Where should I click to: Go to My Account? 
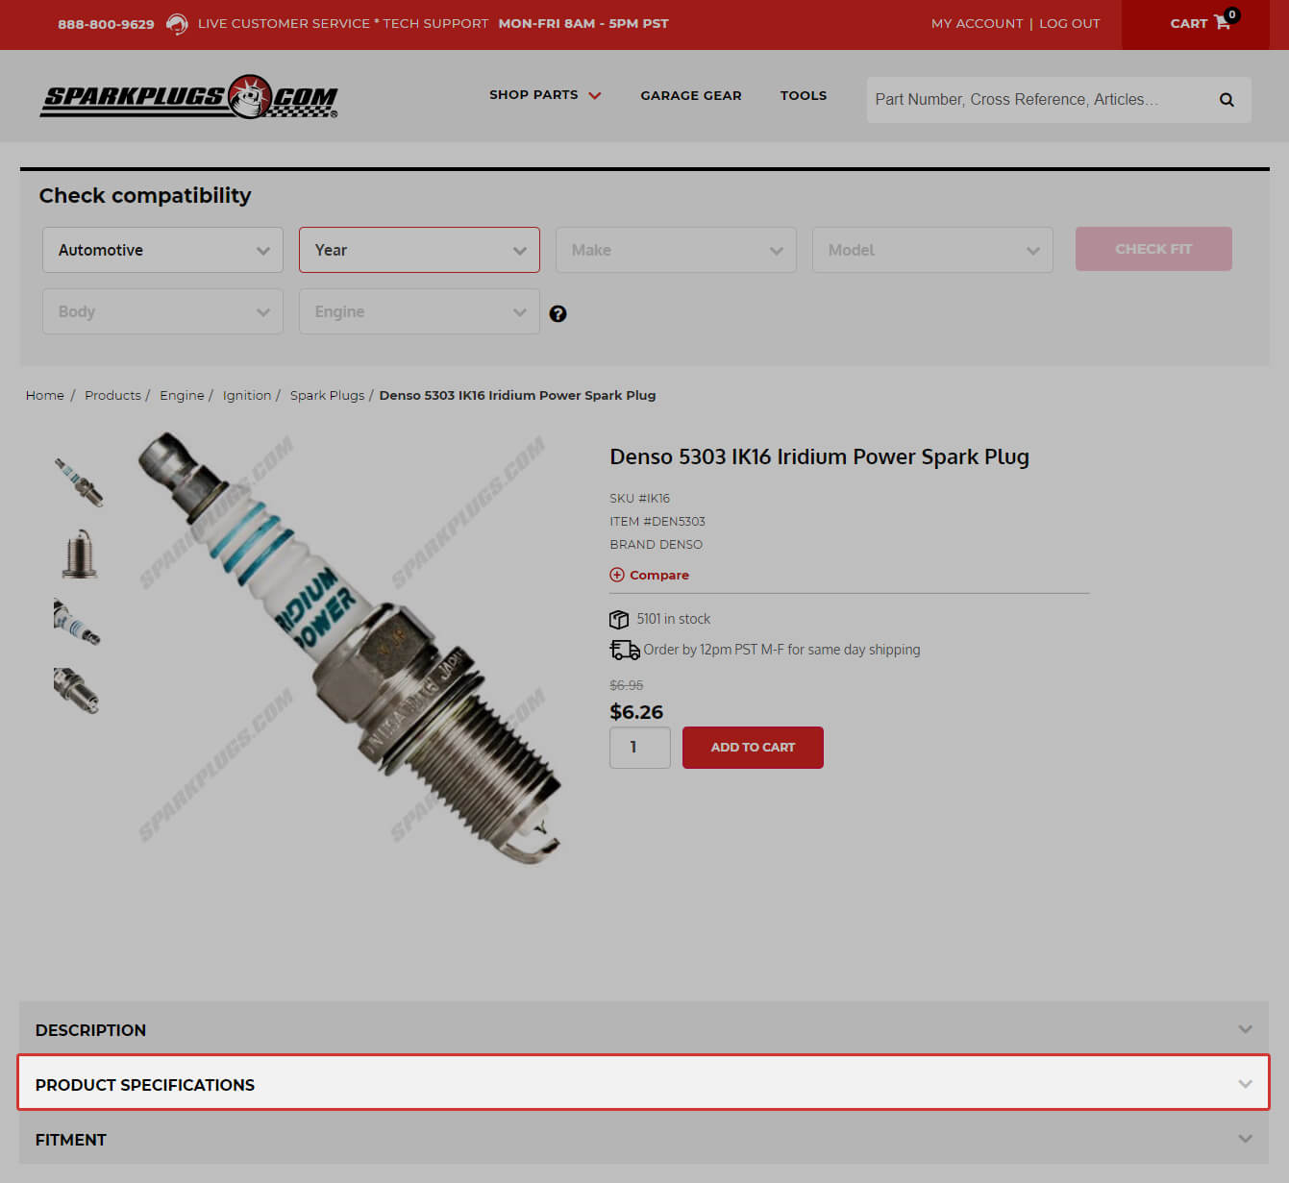[977, 23]
